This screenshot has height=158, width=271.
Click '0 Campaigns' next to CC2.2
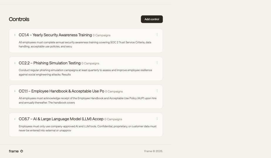click(x=90, y=63)
